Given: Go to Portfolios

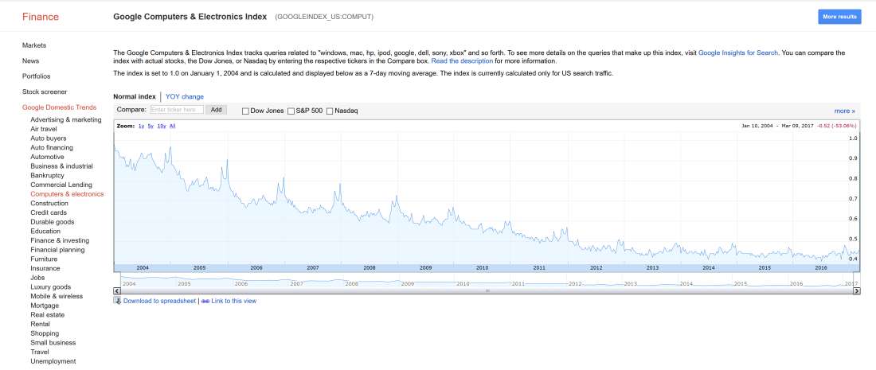Looking at the screenshot, I should 37,76.
